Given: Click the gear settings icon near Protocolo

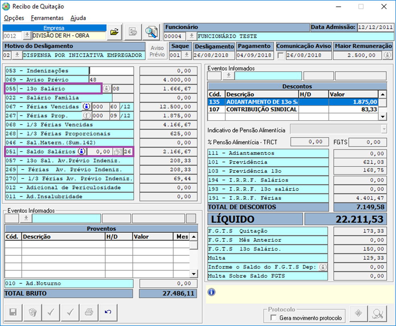Looking at the screenshot, I should tap(358, 314).
